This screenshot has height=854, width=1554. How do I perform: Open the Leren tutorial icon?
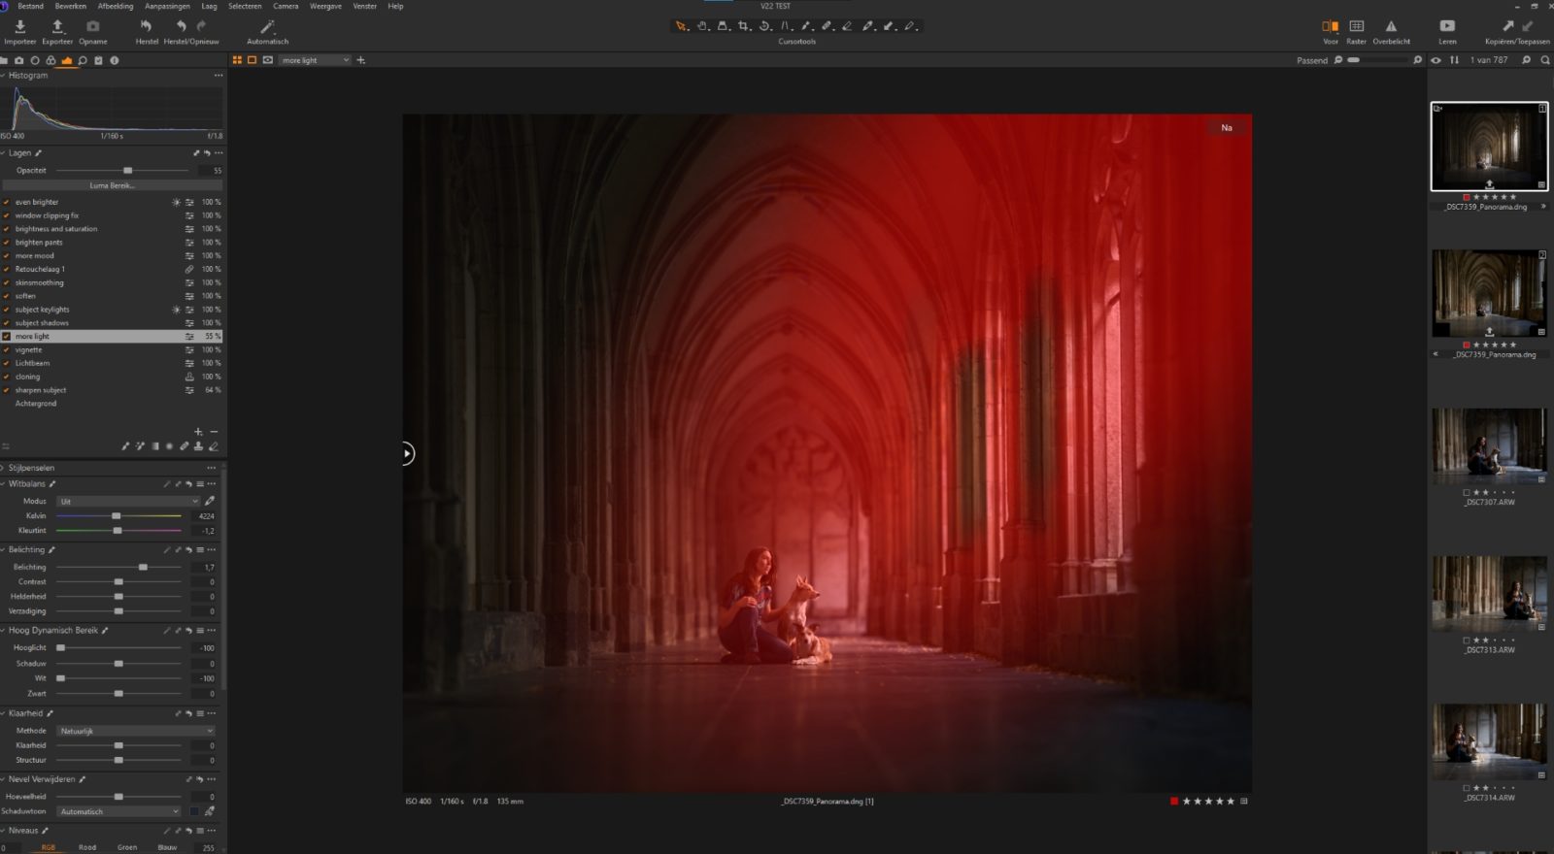[1447, 26]
